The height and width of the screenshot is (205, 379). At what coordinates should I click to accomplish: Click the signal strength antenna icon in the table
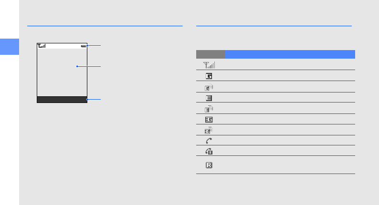[x=210, y=65]
